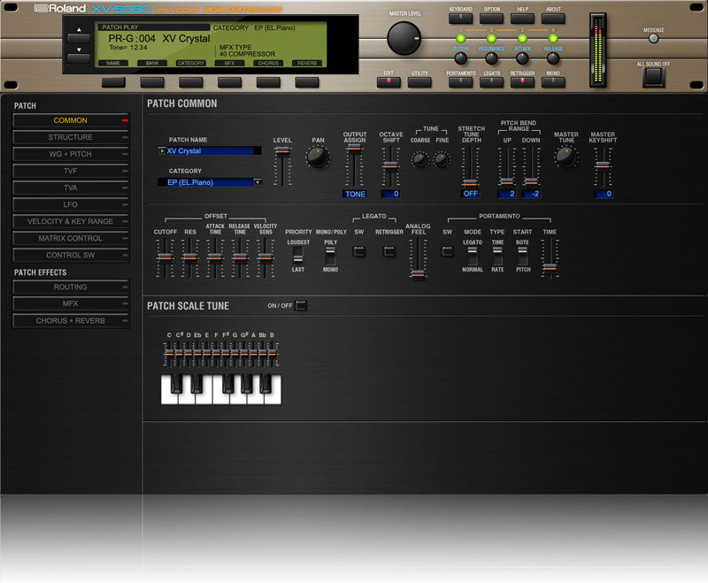This screenshot has height=583, width=708.
Task: Click the Octave Shift value box
Action: point(390,194)
